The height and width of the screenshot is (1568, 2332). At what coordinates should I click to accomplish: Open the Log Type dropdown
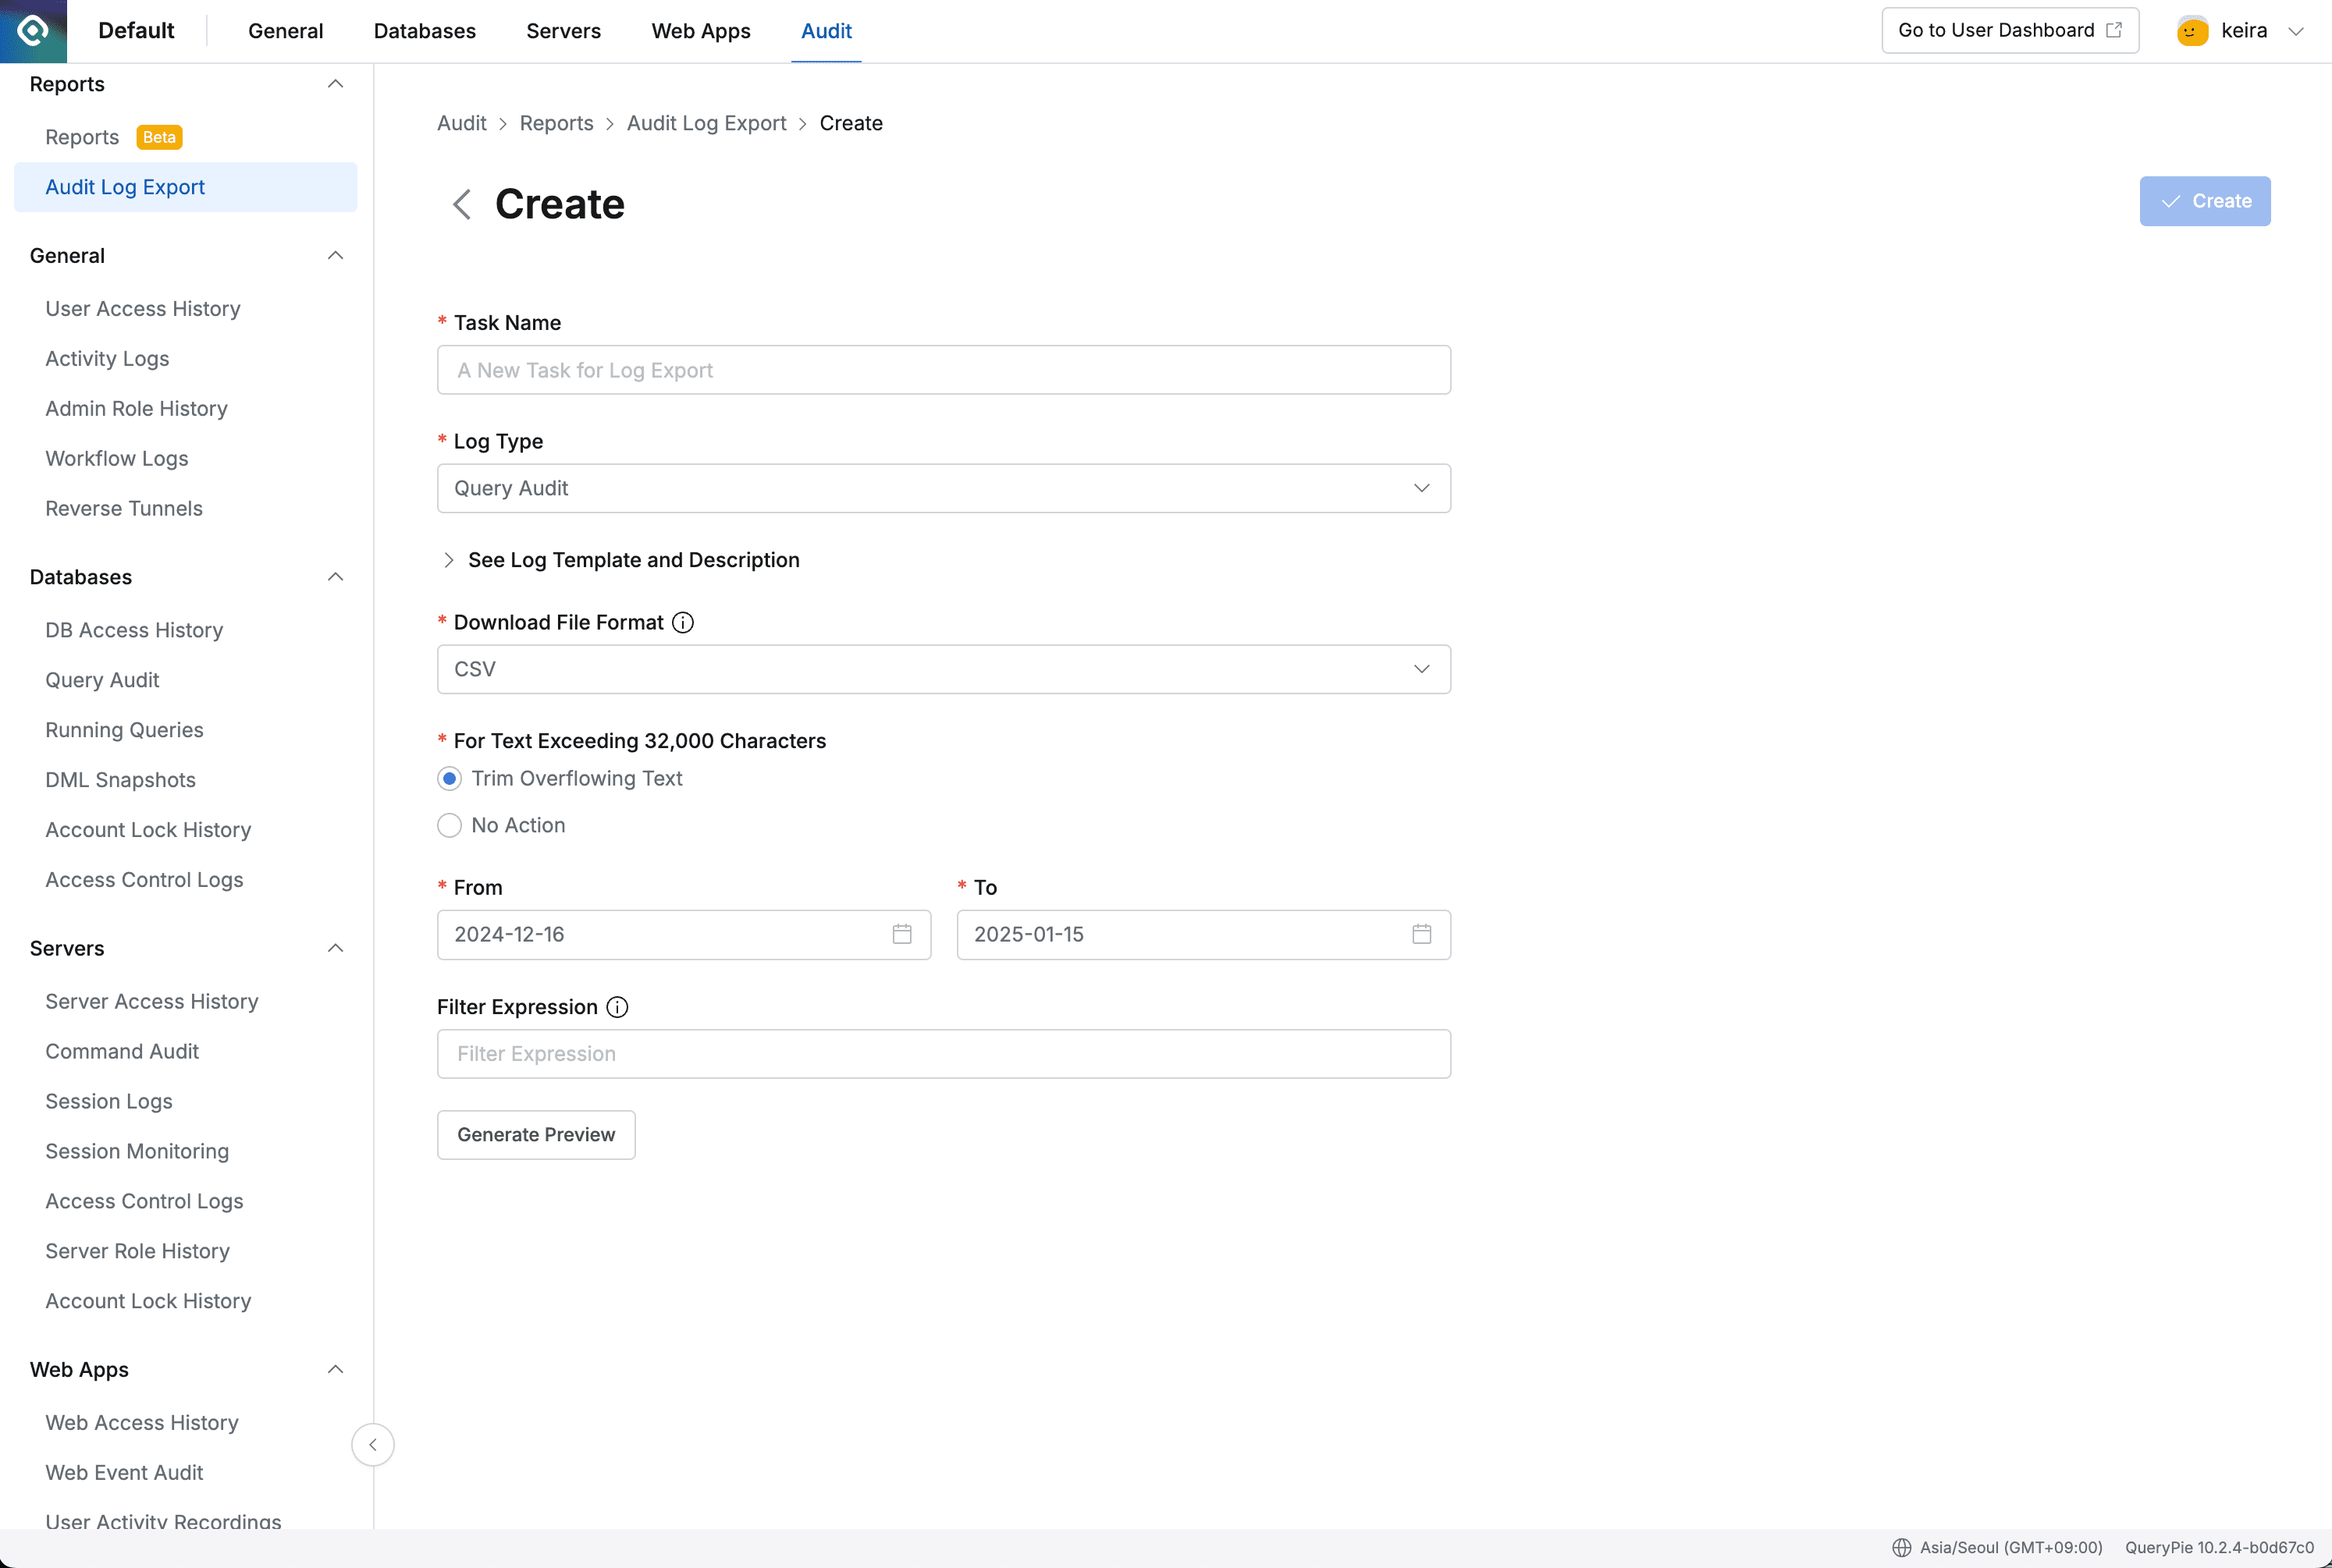coord(944,488)
